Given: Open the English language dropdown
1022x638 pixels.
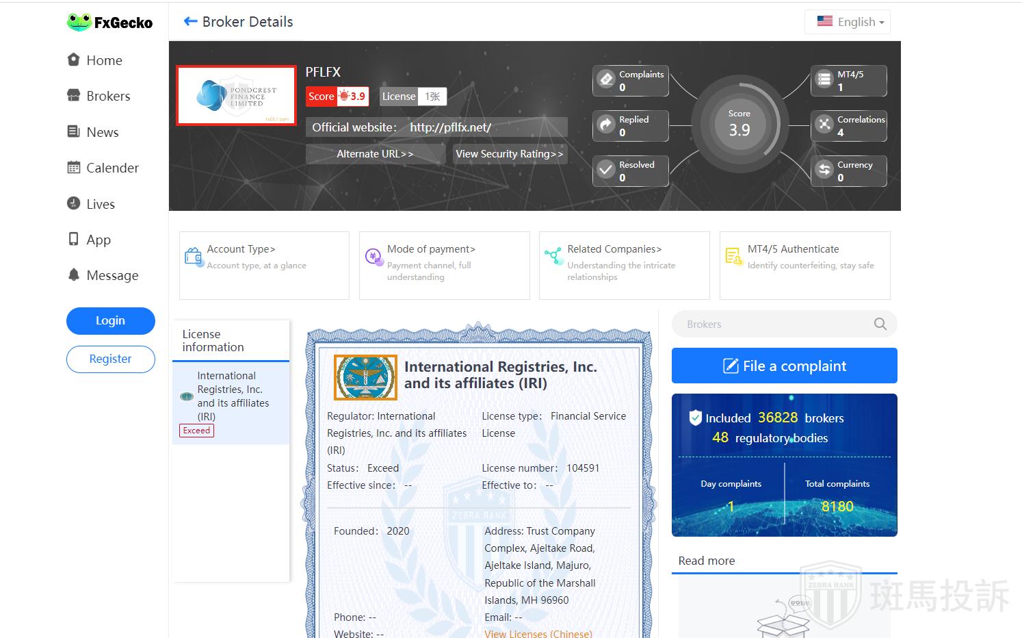Looking at the screenshot, I should [x=850, y=22].
